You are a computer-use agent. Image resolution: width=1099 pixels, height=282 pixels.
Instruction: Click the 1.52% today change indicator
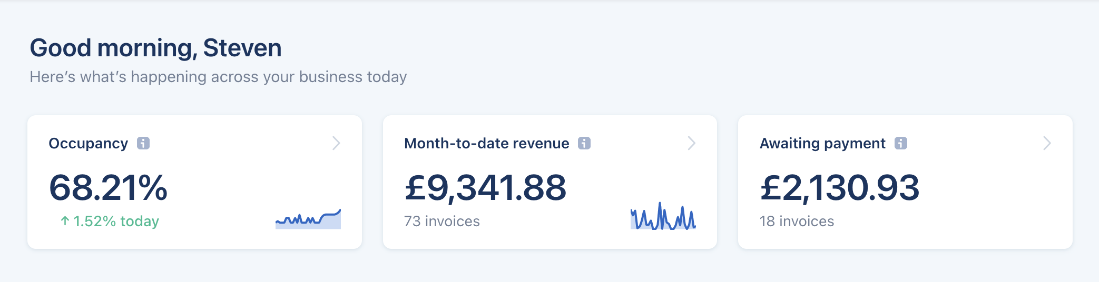tap(116, 221)
